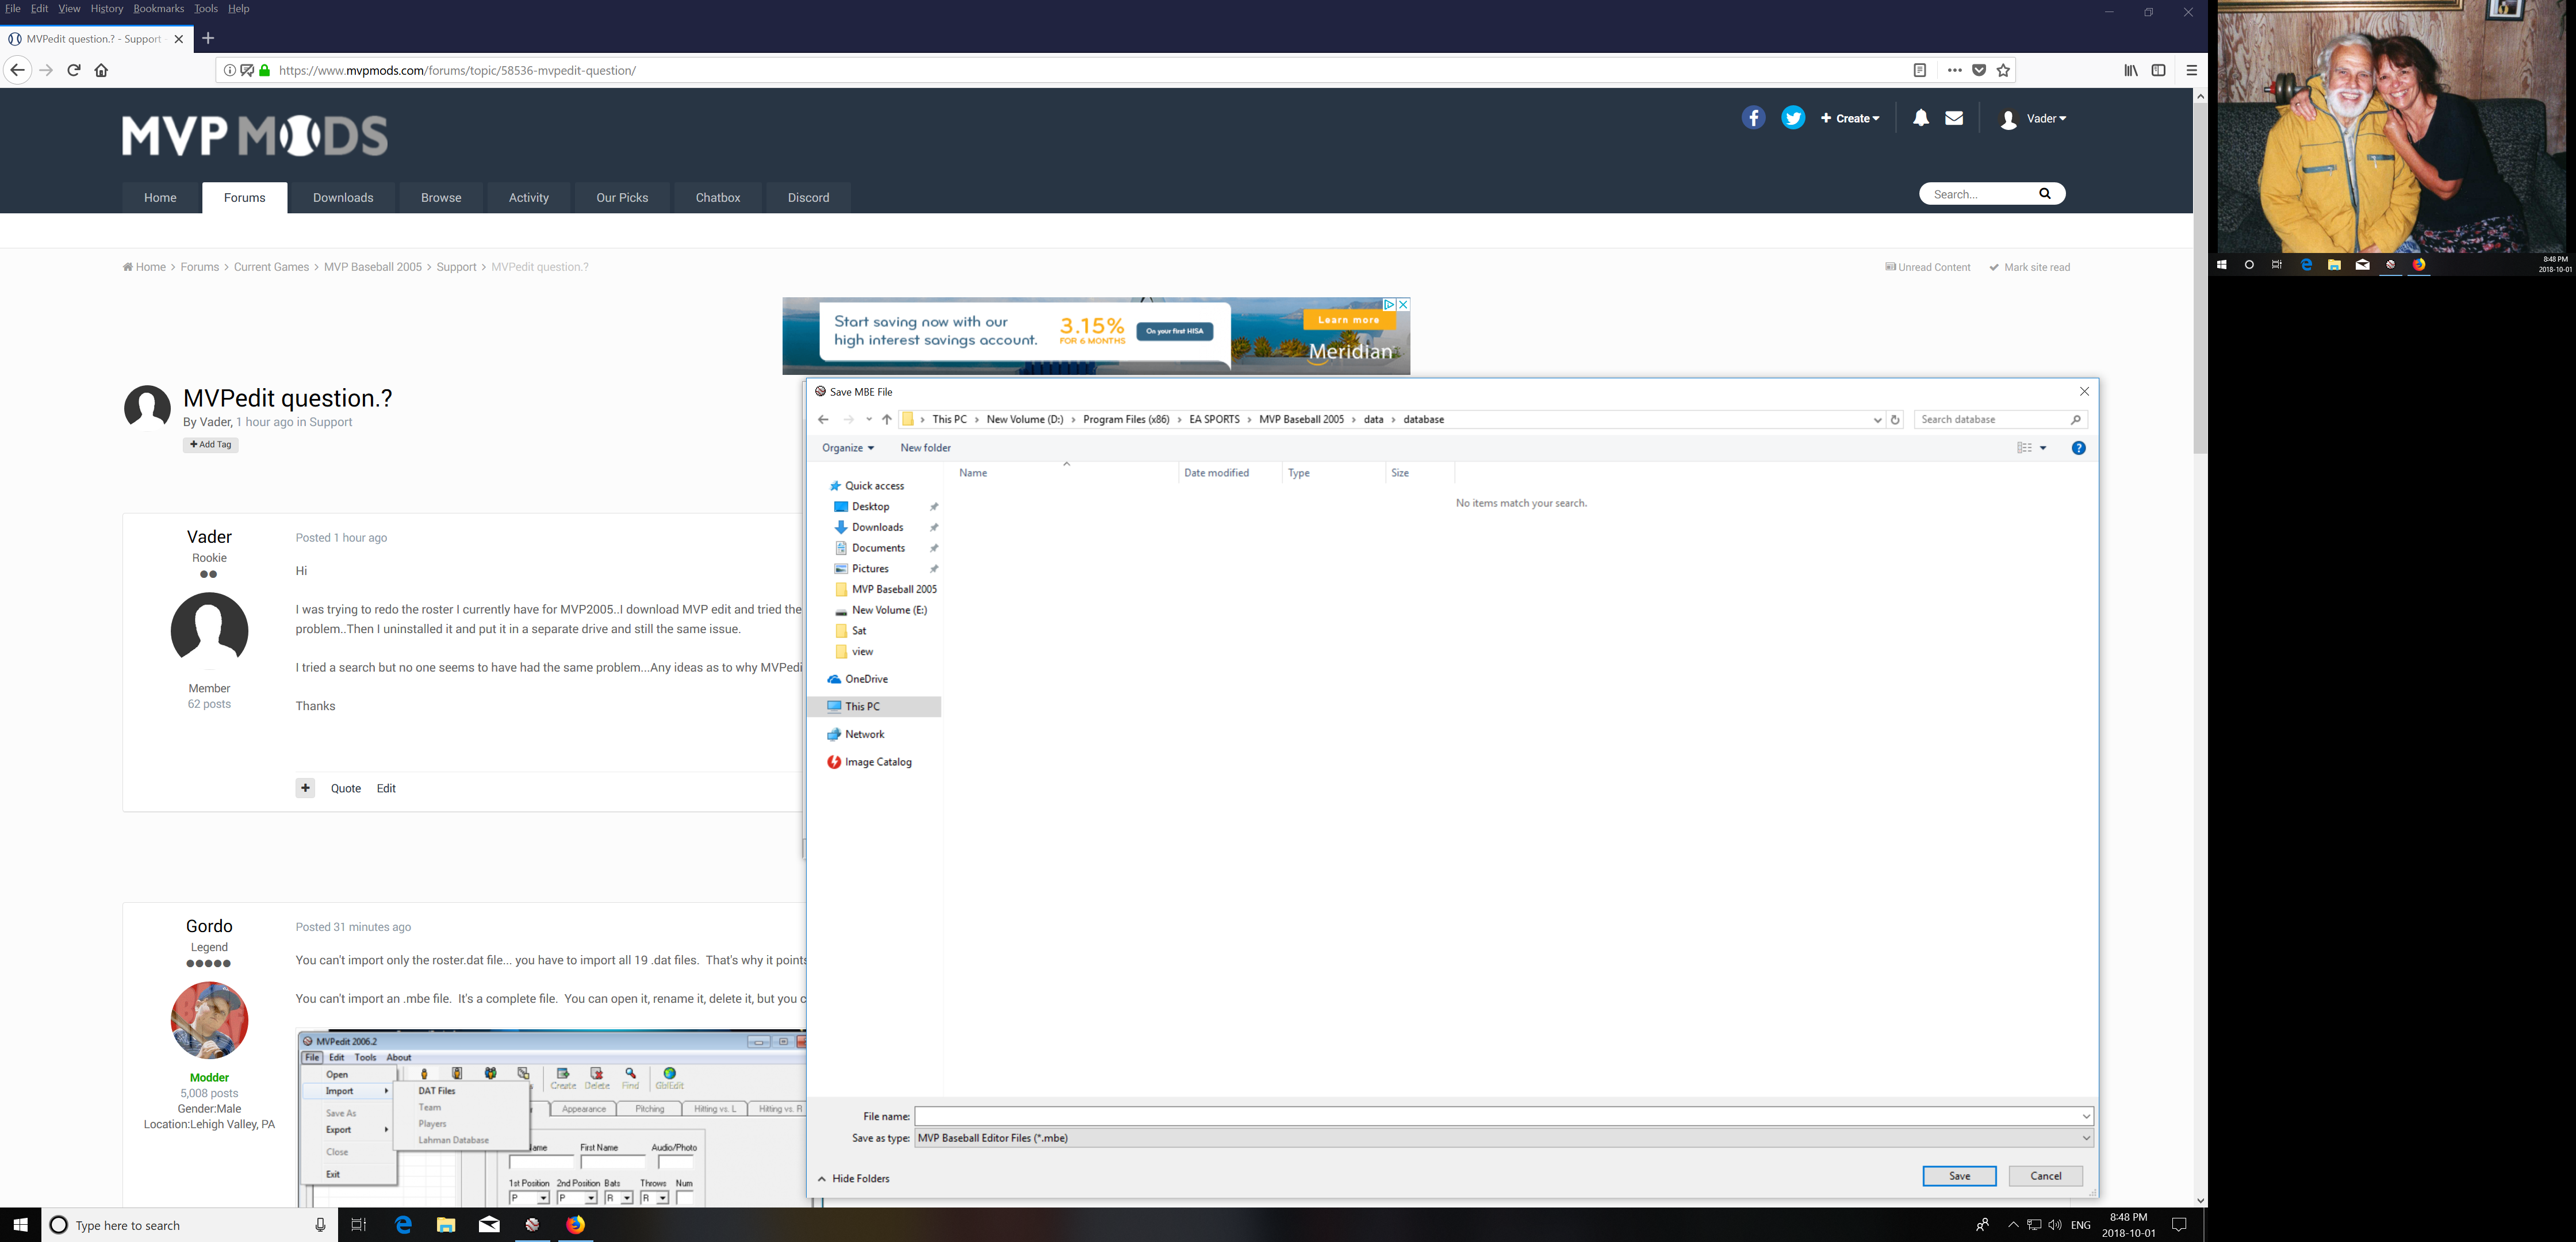Cancel the Save MBE File dialog
2576x1242 pixels.
[2046, 1176]
